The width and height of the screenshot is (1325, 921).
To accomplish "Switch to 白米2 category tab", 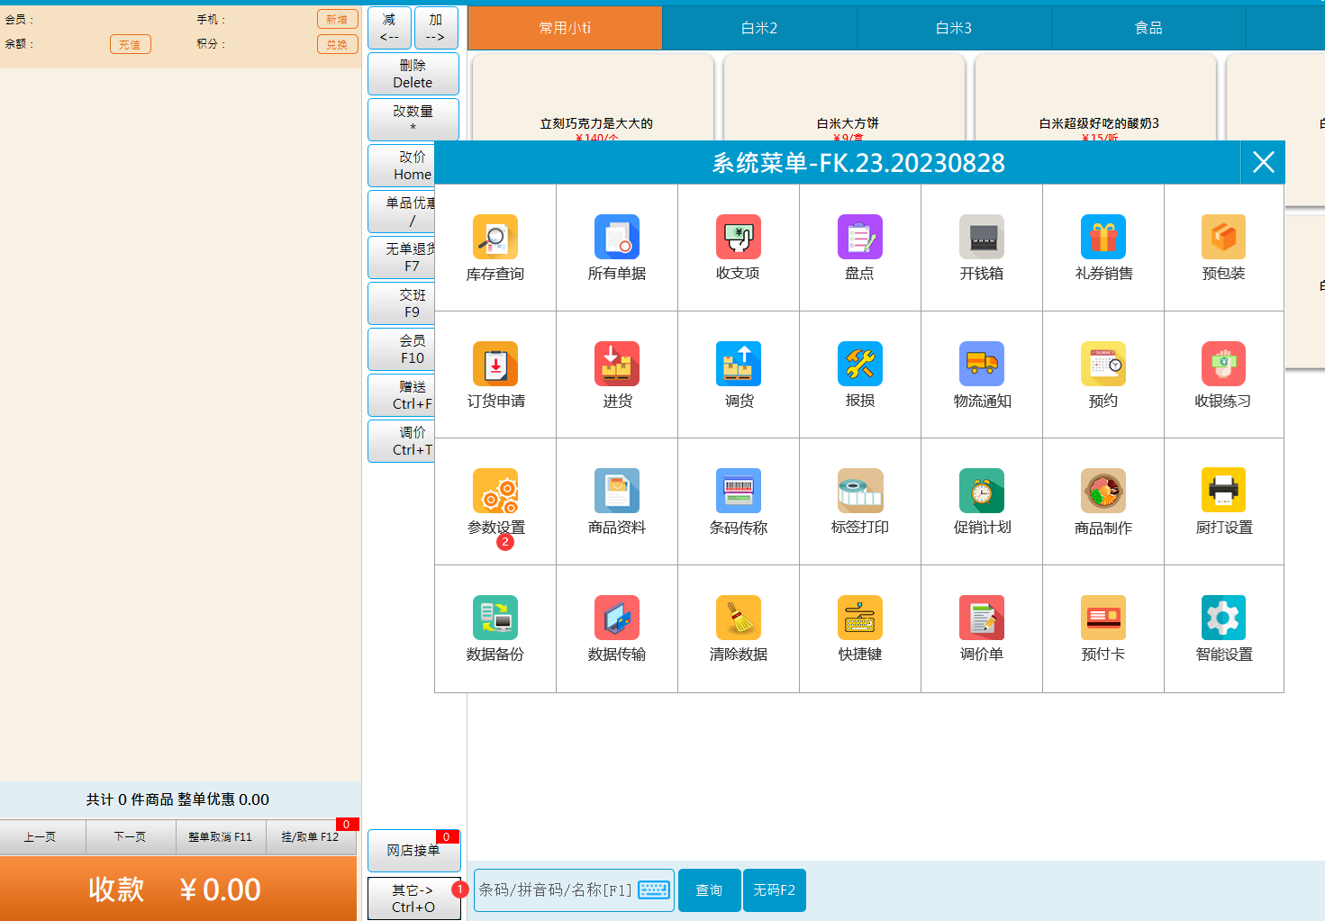I will [759, 28].
